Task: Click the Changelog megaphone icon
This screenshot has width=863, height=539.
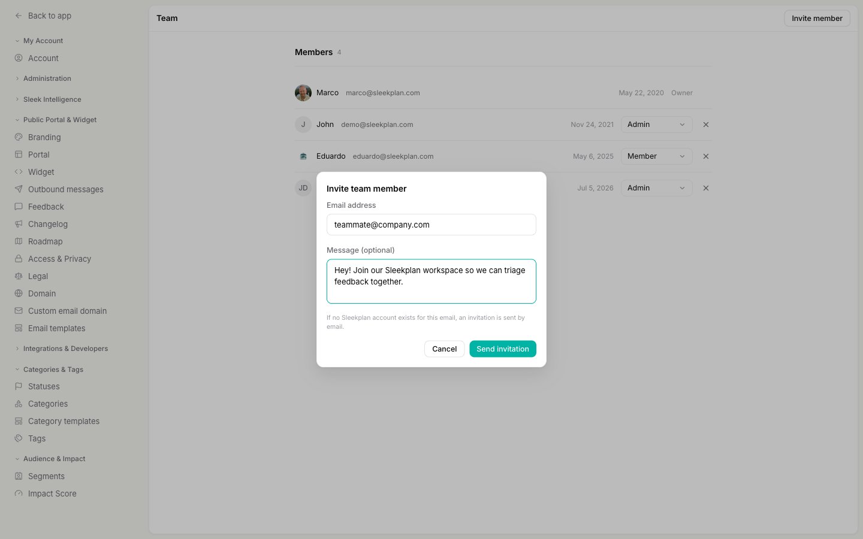Action: coord(19,224)
